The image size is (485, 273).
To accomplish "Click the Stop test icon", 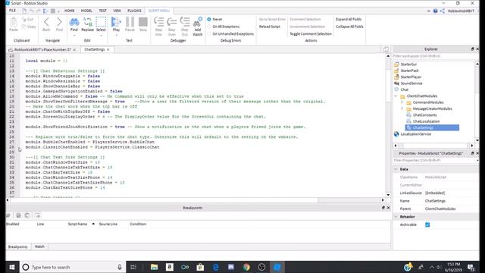I will pyautogui.click(x=143, y=22).
